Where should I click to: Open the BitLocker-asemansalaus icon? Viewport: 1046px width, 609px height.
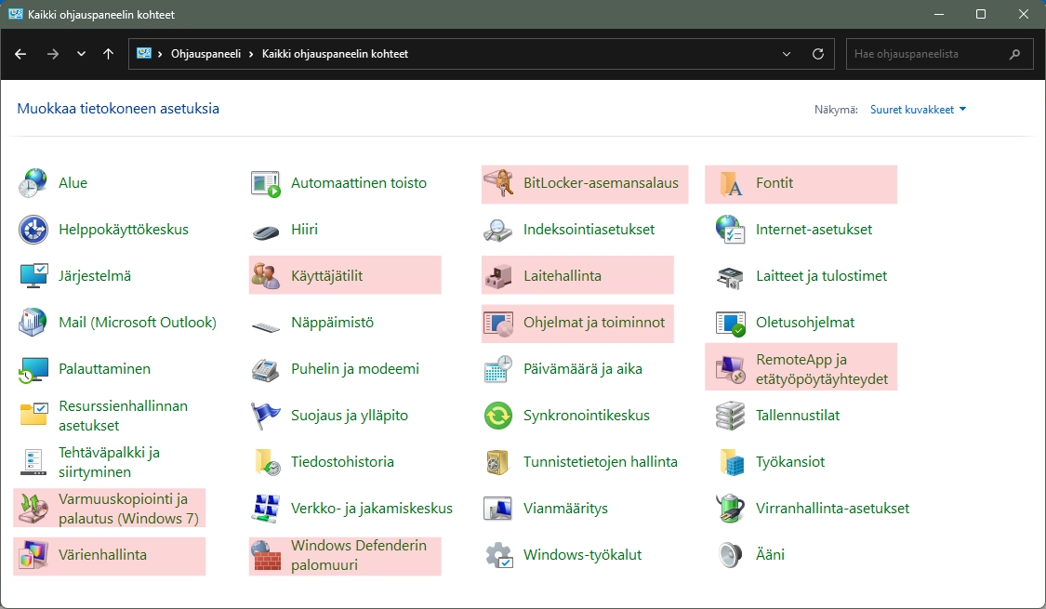click(x=498, y=183)
